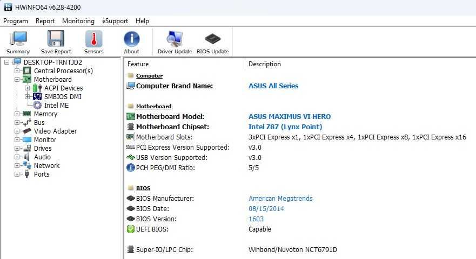The width and height of the screenshot is (476, 259).
Task: Expand the Memory tree node
Action: 17,114
